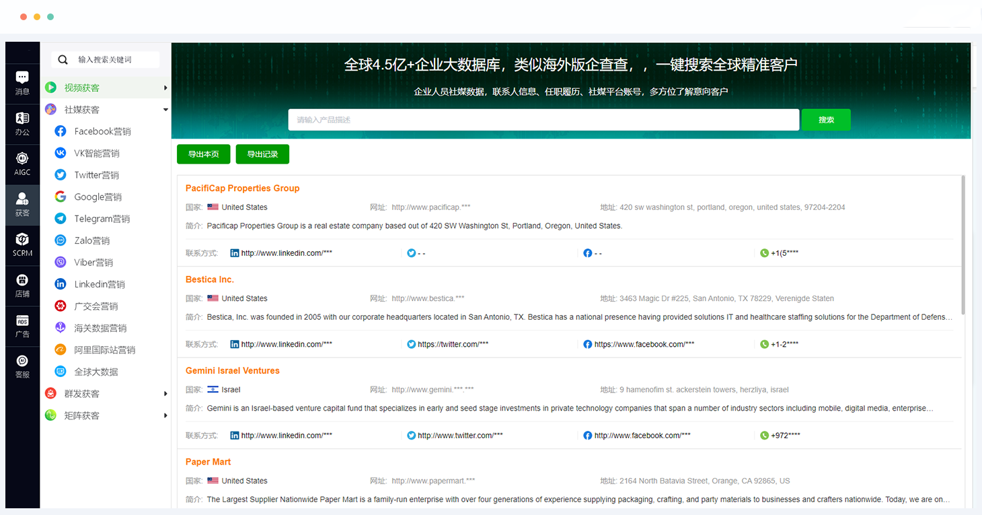Expand the 视频获客 menu arrow

pyautogui.click(x=165, y=88)
